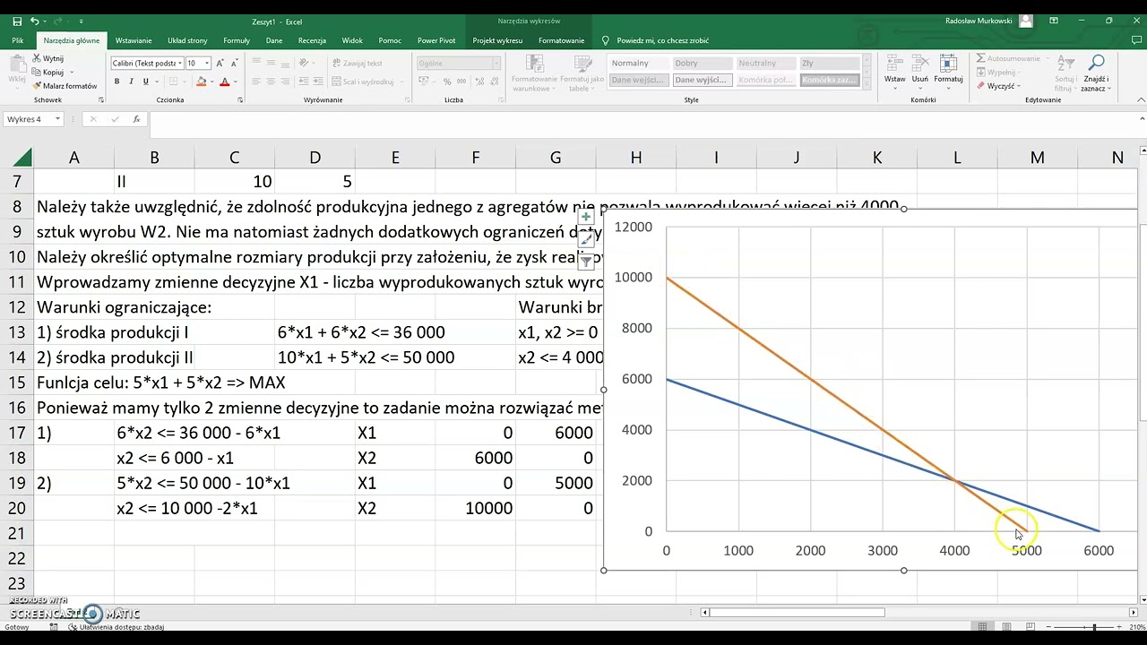Switch to the Układ strony tab
This screenshot has width=1147, height=645.
tap(187, 40)
